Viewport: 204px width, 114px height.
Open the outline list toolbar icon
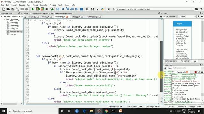[x=22, y=9]
